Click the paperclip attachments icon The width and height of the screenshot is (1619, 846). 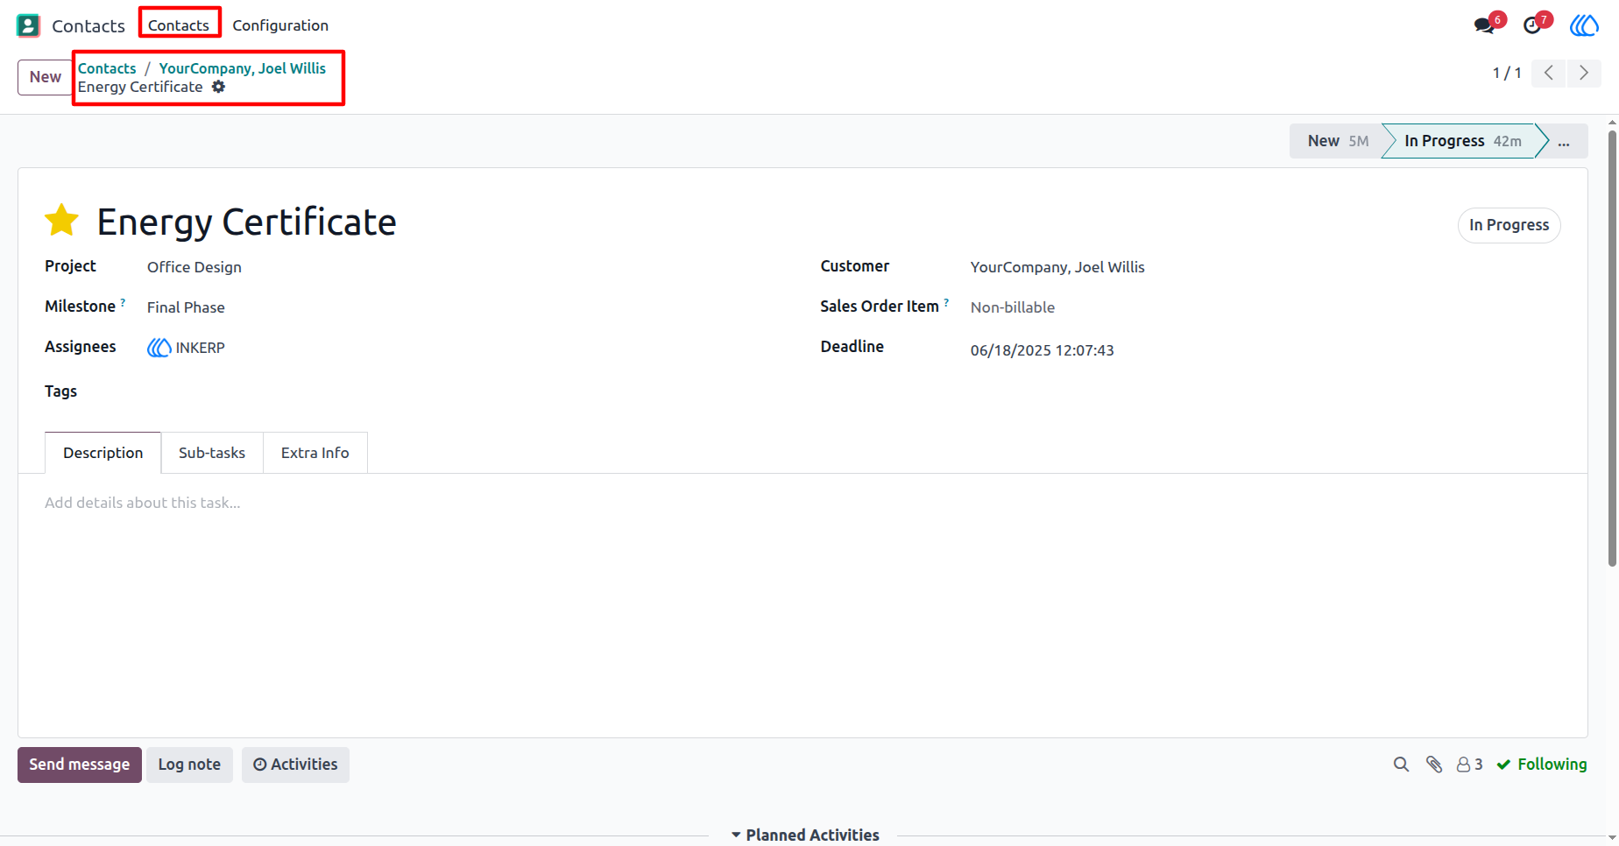(1434, 765)
